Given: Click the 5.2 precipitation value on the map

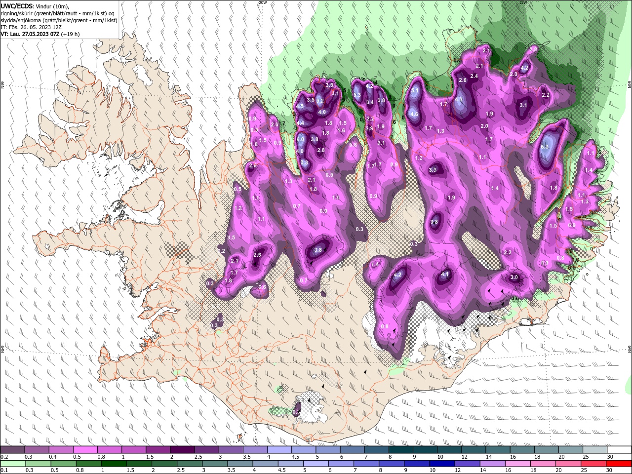Looking at the screenshot, I should coord(320,101).
